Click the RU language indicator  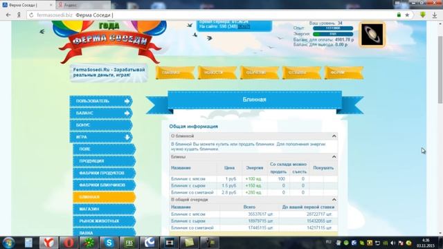click(328, 242)
